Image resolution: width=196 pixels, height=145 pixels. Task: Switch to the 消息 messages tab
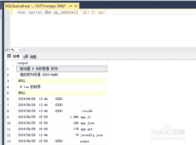tap(30, 57)
